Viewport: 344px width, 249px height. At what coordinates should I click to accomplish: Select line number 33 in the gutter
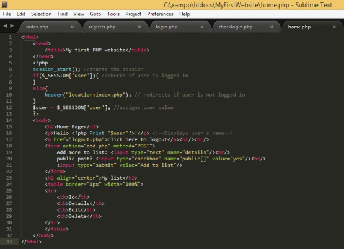(9, 242)
